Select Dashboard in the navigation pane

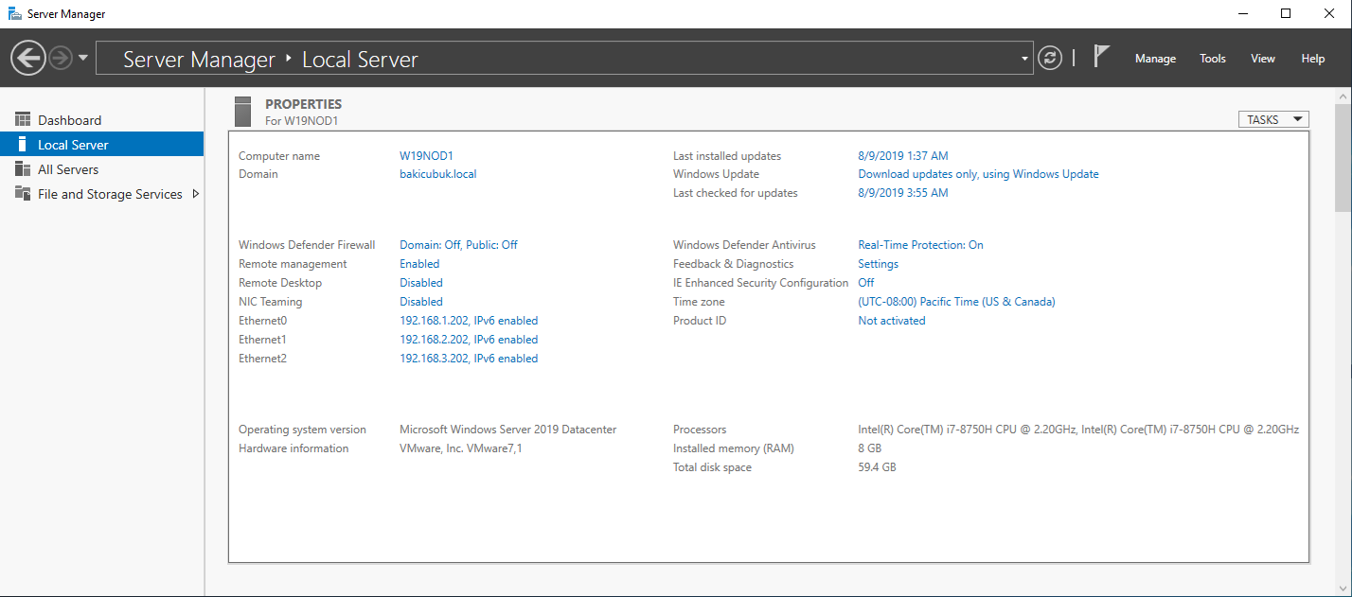69,120
